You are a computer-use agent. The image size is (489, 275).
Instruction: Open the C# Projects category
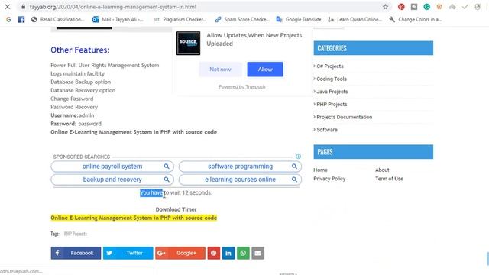[329, 66]
